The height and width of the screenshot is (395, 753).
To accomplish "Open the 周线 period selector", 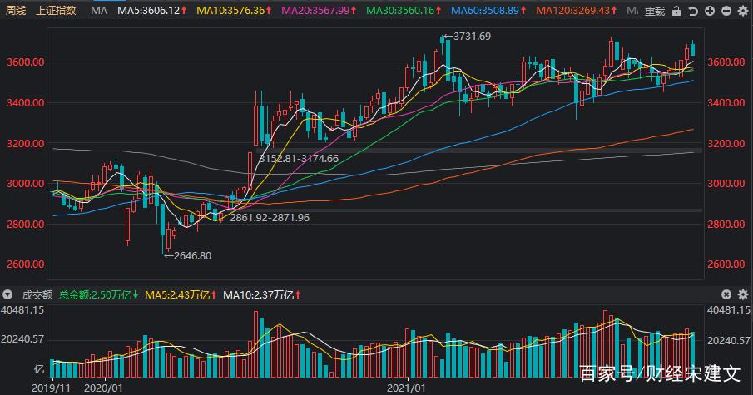I will pos(16,11).
